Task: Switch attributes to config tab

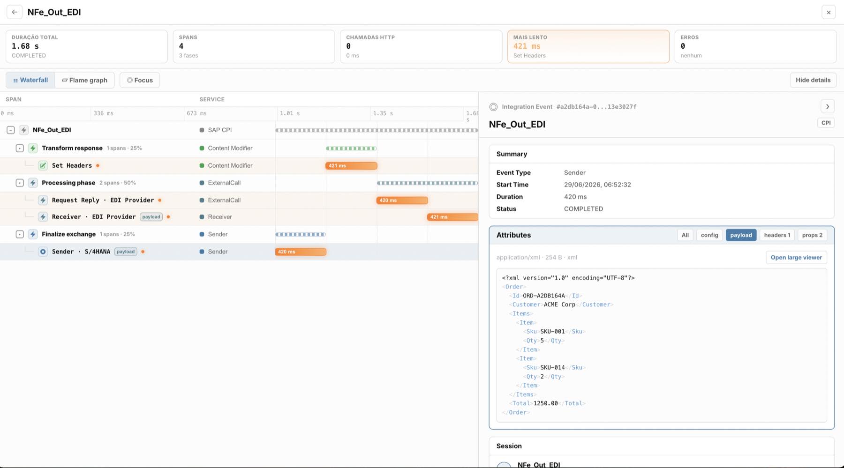Action: (709, 235)
